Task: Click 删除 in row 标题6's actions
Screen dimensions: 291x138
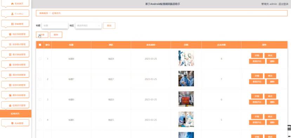Action: [272, 102]
